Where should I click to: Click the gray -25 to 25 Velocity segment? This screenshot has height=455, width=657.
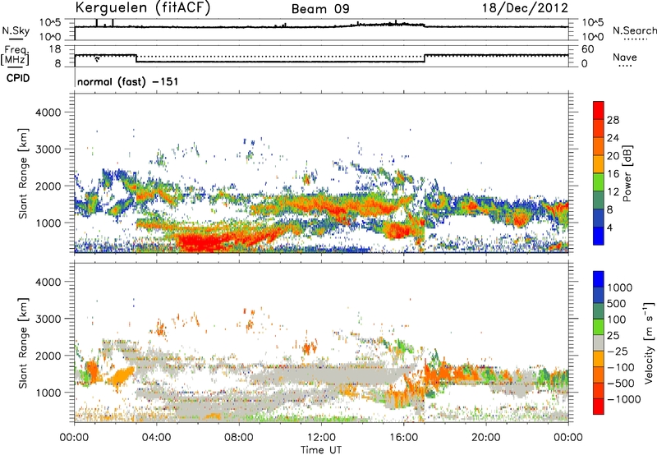coord(599,342)
